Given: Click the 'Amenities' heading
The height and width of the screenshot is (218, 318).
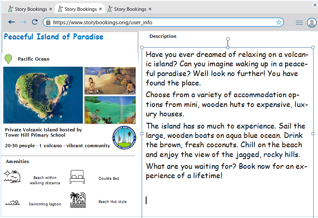Looking at the screenshot, I should pyautogui.click(x=17, y=161).
